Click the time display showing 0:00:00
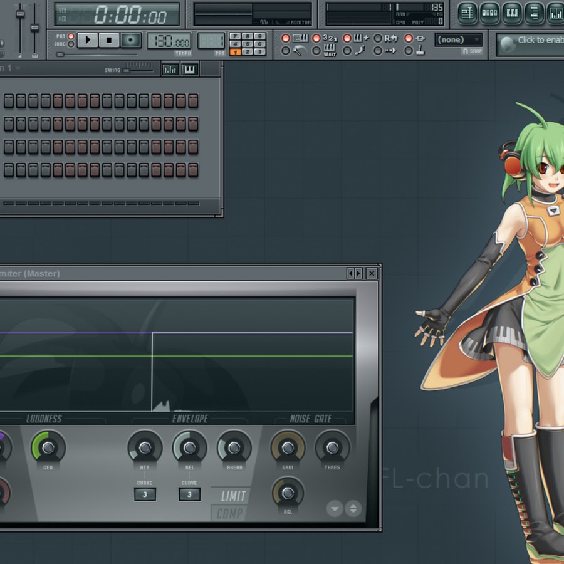Screen dimensions: 564x564 (117, 14)
